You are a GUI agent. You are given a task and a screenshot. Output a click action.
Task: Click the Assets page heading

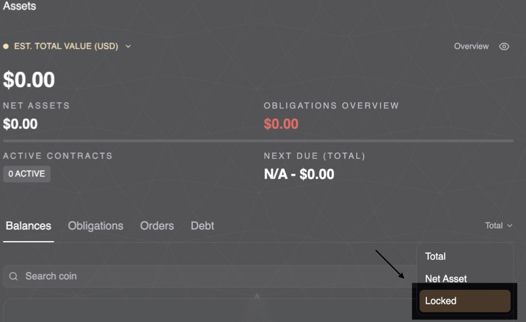click(x=19, y=6)
